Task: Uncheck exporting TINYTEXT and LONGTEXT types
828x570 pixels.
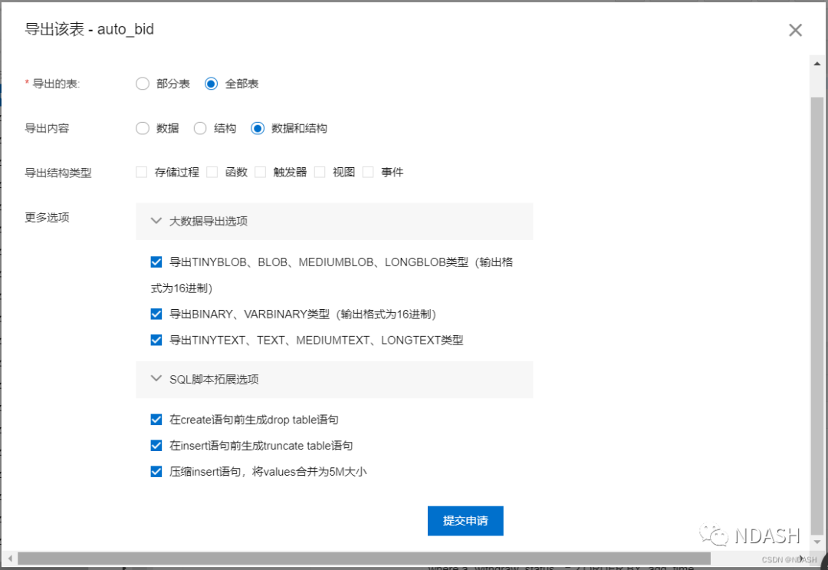Action: 156,340
